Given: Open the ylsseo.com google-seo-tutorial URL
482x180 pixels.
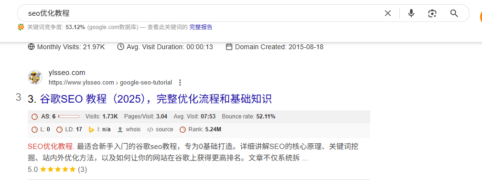Looking at the screenshot, I should point(110,82).
